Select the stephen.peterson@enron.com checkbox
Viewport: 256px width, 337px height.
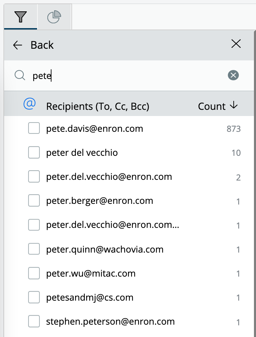click(34, 321)
